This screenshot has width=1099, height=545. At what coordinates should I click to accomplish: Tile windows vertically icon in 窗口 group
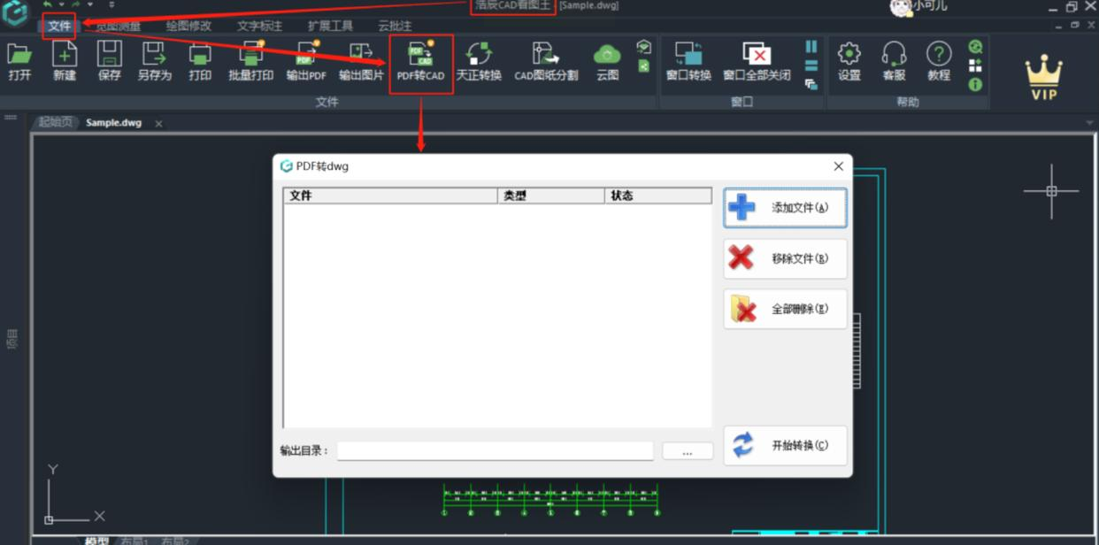pyautogui.click(x=811, y=46)
